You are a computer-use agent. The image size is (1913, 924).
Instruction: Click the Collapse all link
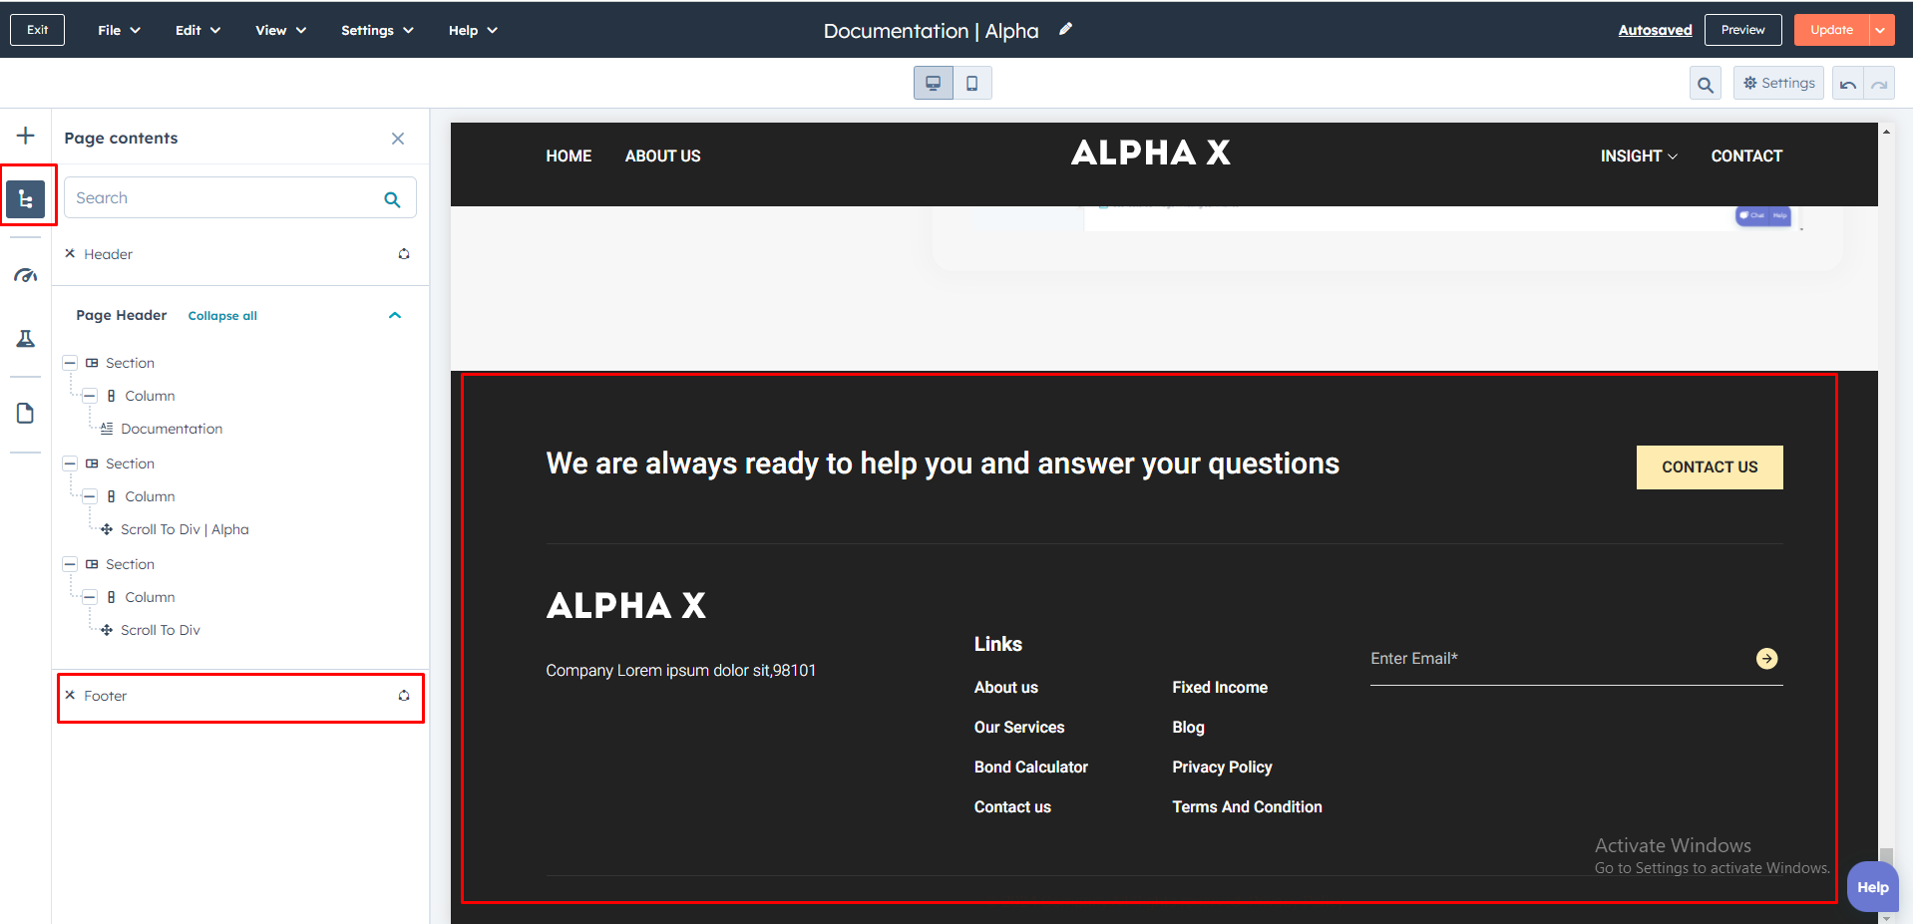point(222,316)
